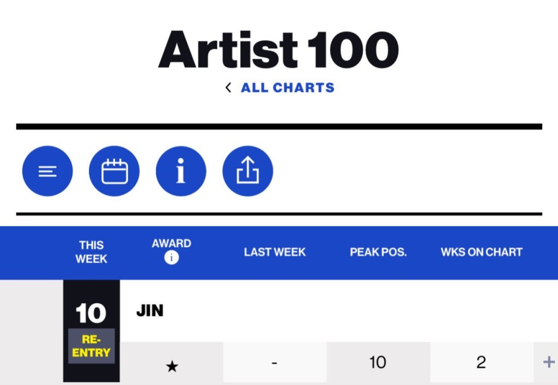This screenshot has width=558, height=385.
Task: Expand JIN's row with the plus icon
Action: (549, 362)
